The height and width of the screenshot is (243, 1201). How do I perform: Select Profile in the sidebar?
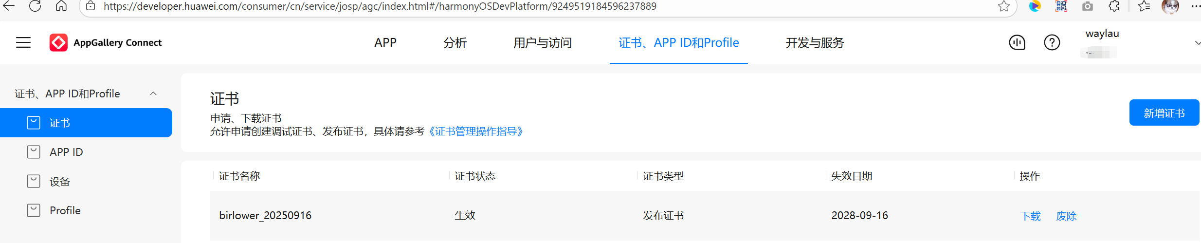pyautogui.click(x=65, y=210)
